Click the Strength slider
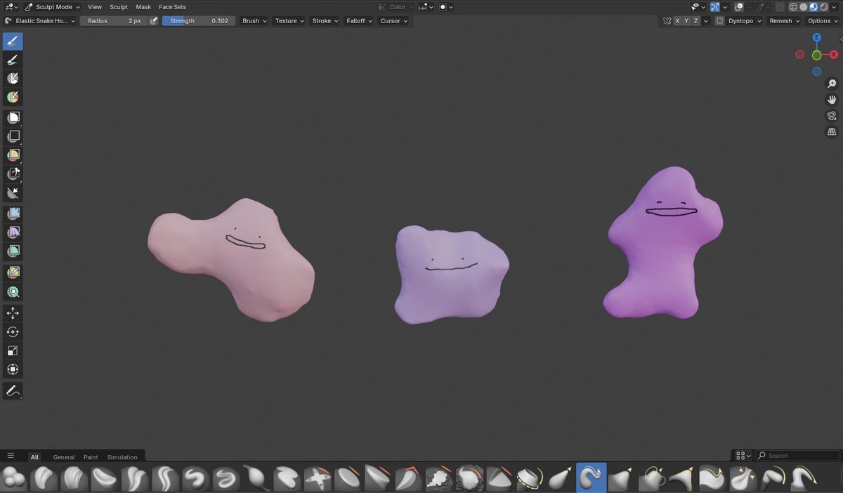Screen dimensions: 843x493 click(197, 21)
